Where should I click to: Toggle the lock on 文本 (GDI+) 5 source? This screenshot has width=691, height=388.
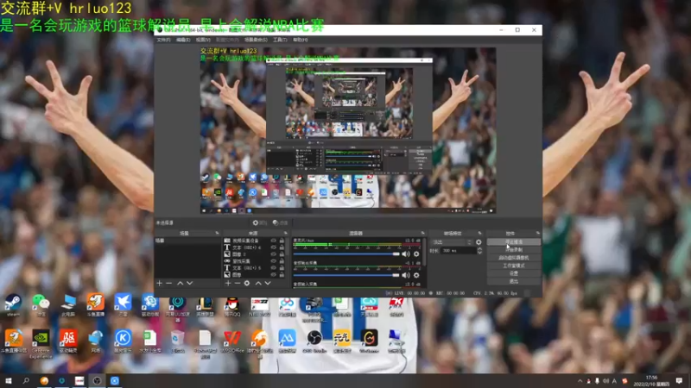coord(282,267)
